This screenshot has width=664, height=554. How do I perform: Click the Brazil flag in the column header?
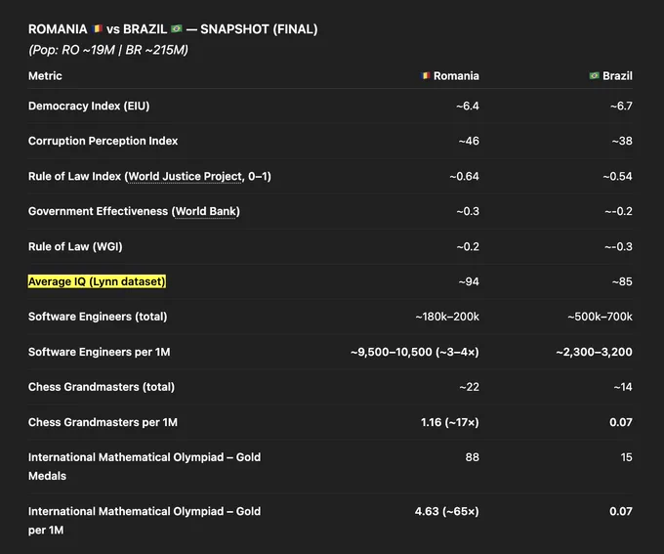coord(594,76)
